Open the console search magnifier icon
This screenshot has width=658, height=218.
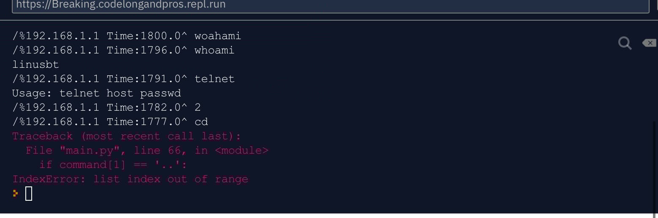[625, 43]
